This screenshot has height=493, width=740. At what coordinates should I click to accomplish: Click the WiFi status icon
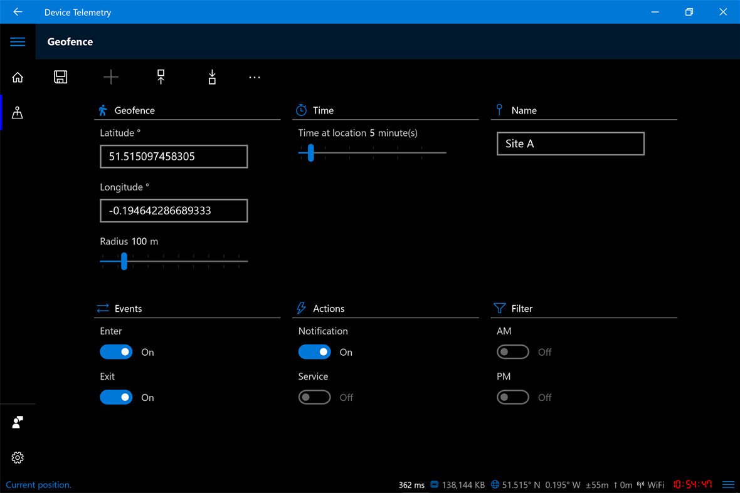coord(642,484)
